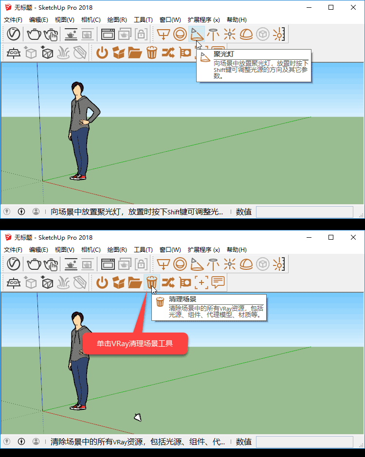Open V-Ray Asset Editor in 清理场景 tooltip window

[14, 264]
